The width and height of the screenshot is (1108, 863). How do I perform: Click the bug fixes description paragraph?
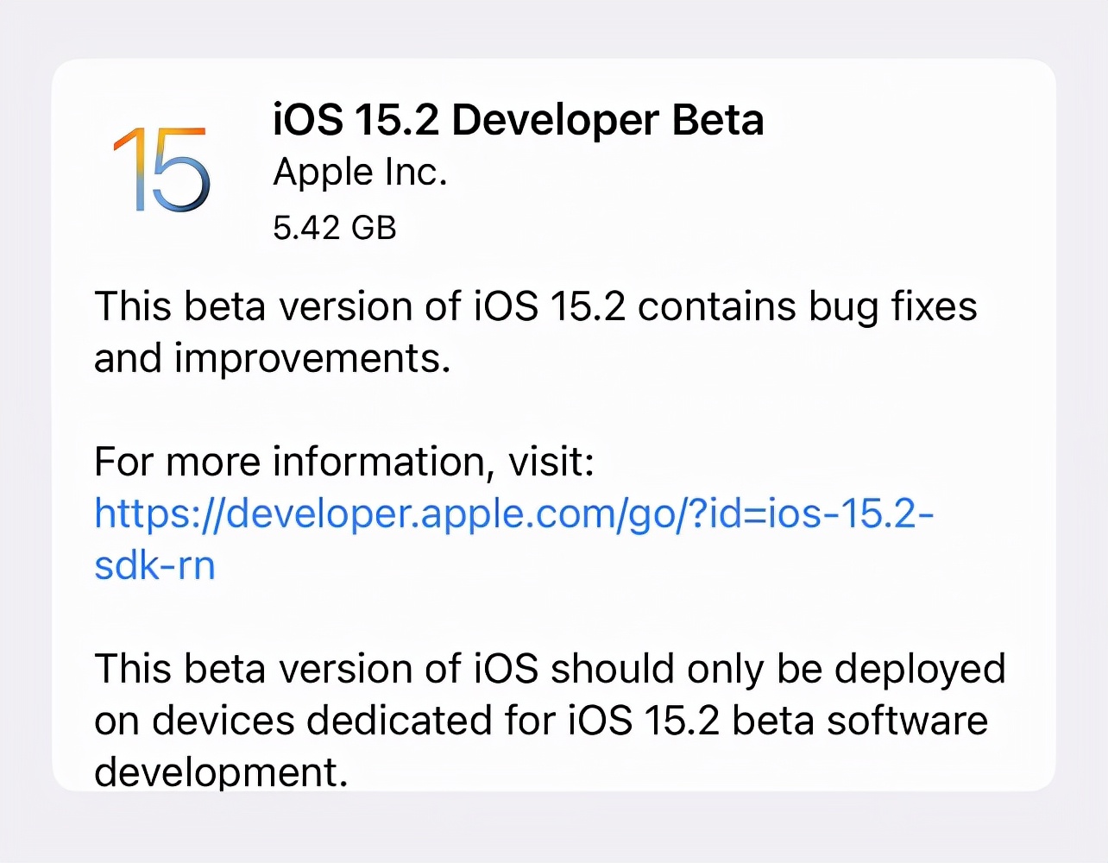535,331
